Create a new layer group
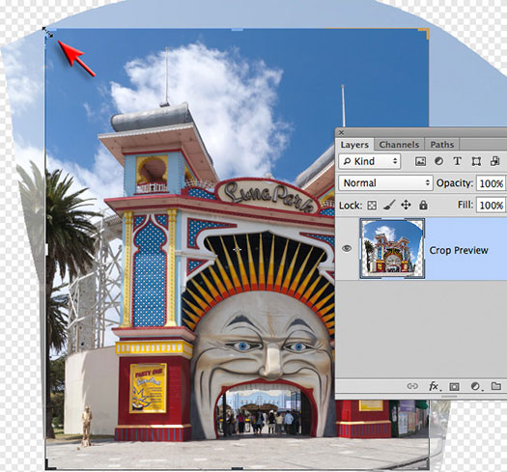 click(x=496, y=386)
